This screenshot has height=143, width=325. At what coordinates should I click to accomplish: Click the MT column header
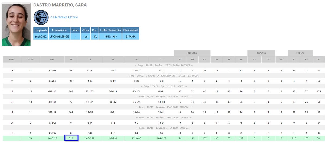(281, 59)
